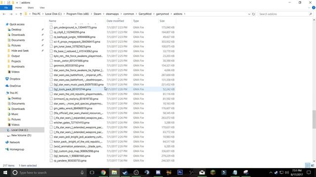Screen dimensions: 316x177
Task: Click the taskbar search box
Action: 48,173
